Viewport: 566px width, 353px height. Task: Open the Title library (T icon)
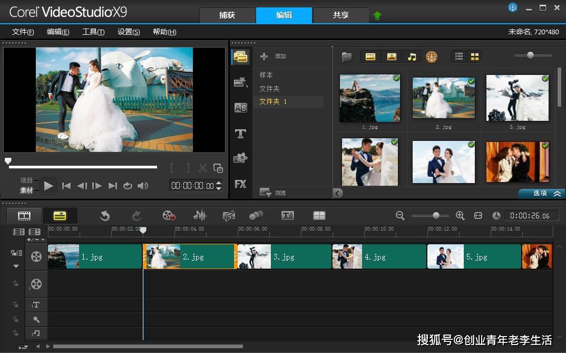(x=240, y=134)
